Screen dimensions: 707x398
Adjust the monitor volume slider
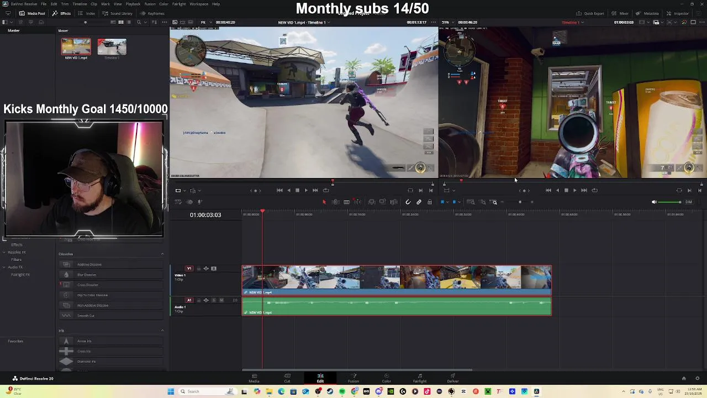pyautogui.click(x=671, y=202)
